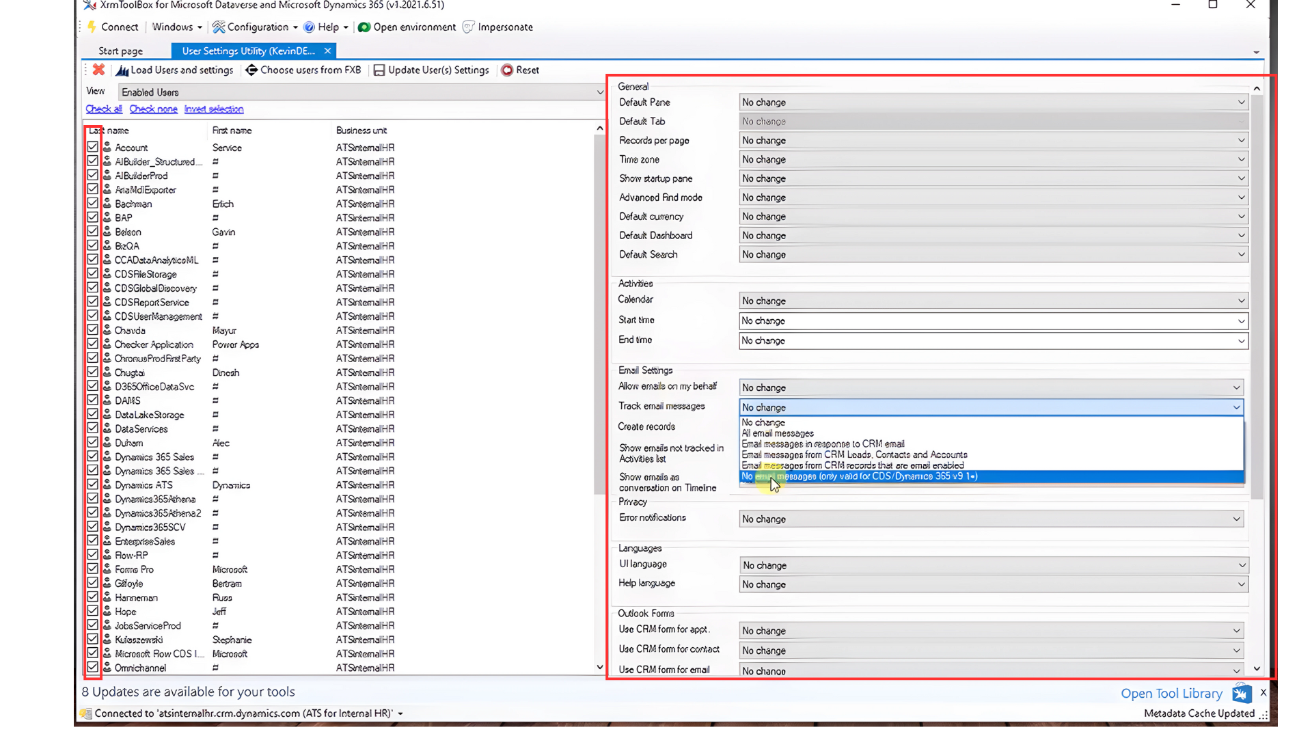1312x738 pixels.
Task: Click the Open Tool Library link
Action: pos(1171,694)
